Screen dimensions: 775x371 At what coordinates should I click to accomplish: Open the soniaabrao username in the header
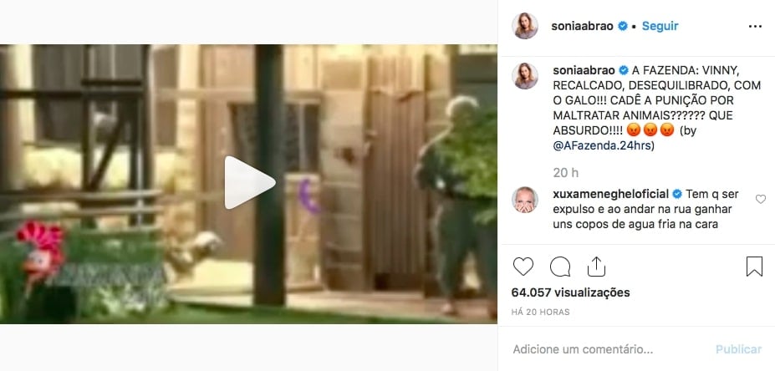tap(584, 26)
